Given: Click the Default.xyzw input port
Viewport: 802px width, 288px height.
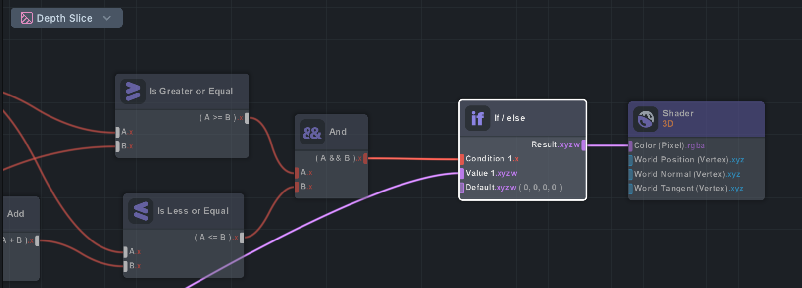Looking at the screenshot, I should (x=462, y=188).
